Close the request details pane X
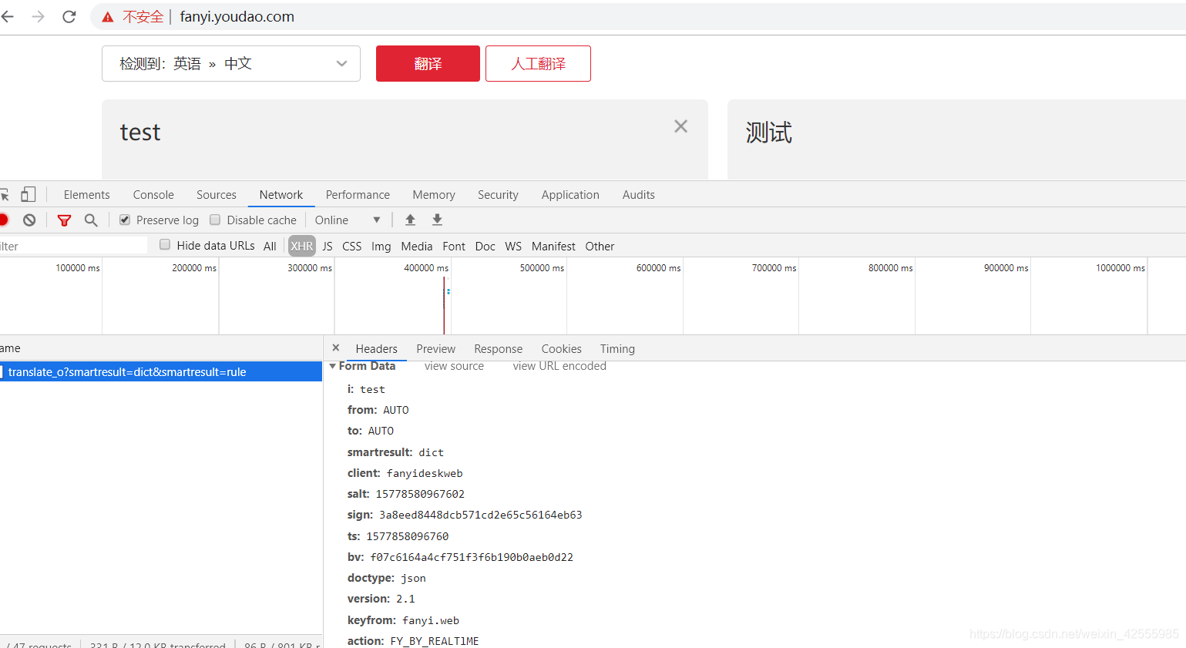The image size is (1186, 648). (x=336, y=348)
